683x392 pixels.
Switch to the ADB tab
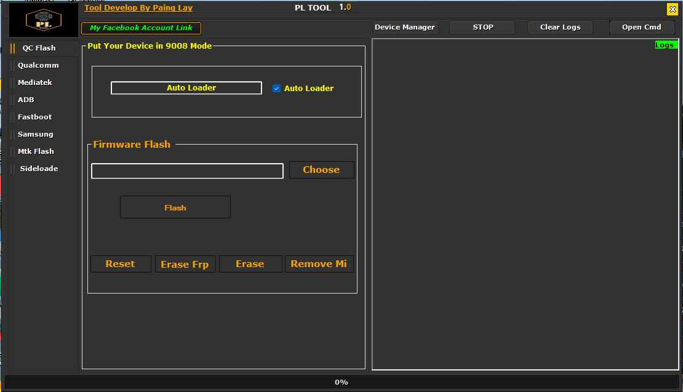tap(26, 100)
